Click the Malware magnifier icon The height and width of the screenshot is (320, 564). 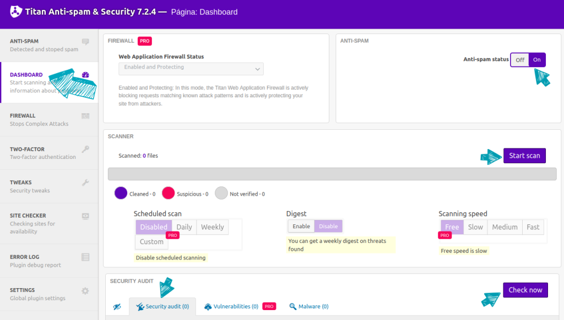click(293, 306)
